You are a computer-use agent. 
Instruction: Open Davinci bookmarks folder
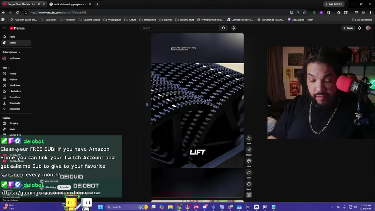coord(166,20)
